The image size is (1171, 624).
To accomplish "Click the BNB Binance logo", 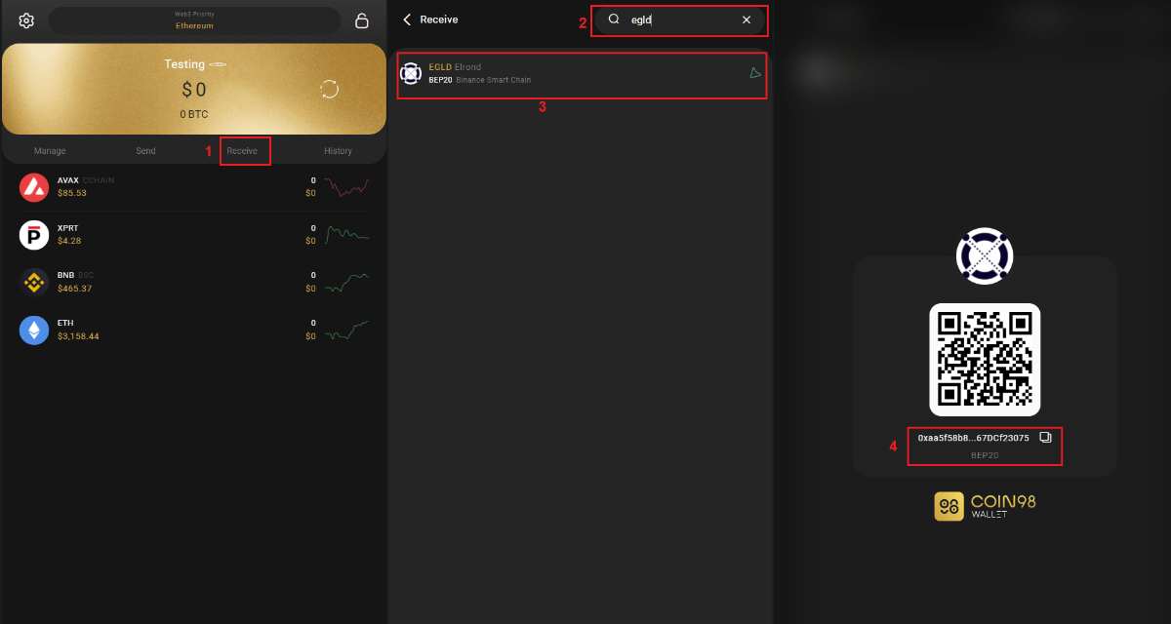I will (34, 282).
